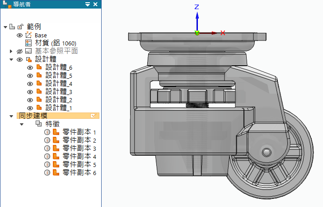Collapse the 特徵 features group

pos(22,124)
